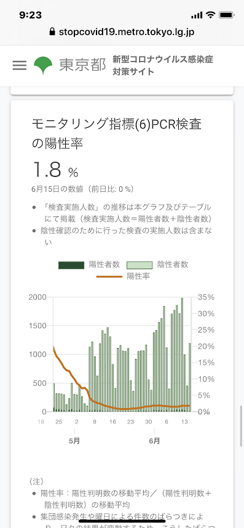
Task: Toggle 陽性者数 legend series visibility
Action: tap(89, 265)
